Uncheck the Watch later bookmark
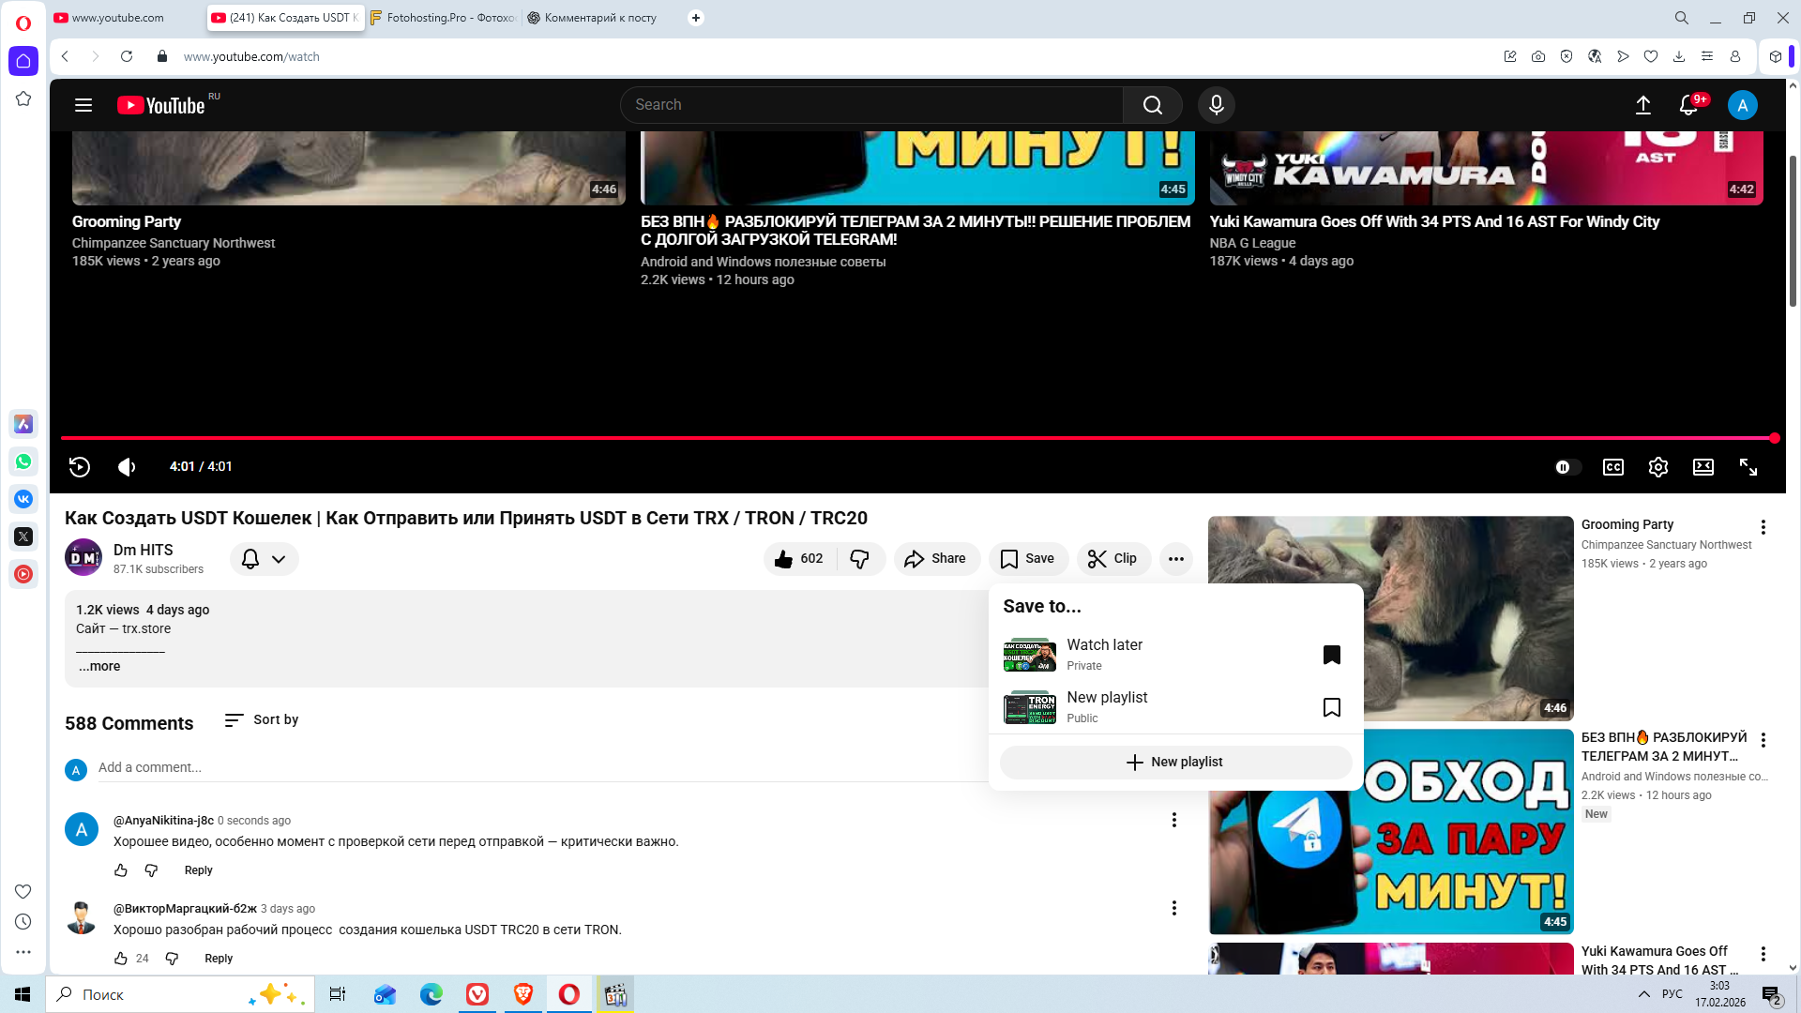 pos(1331,655)
